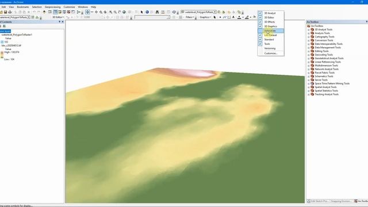Click the Text A tool in Graphics toolbar

[233, 17]
